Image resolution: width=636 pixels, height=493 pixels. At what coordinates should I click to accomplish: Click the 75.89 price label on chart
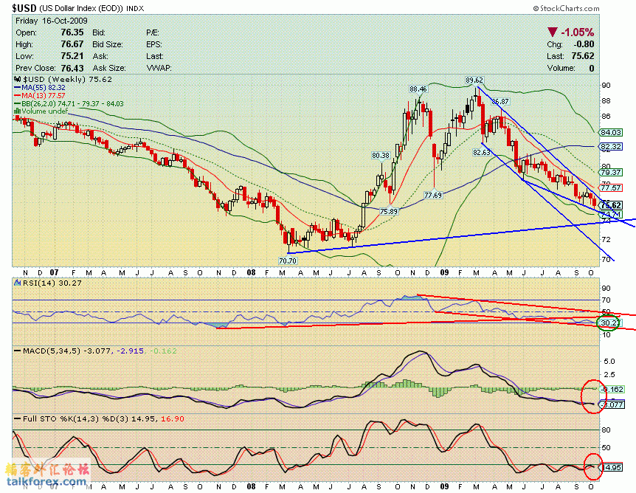tap(389, 211)
